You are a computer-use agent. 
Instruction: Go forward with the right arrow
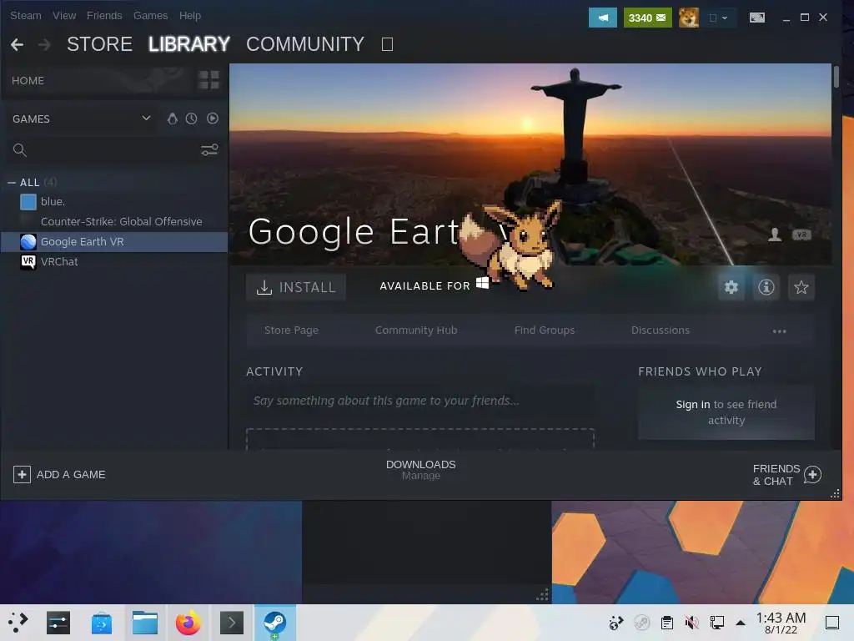(45, 44)
